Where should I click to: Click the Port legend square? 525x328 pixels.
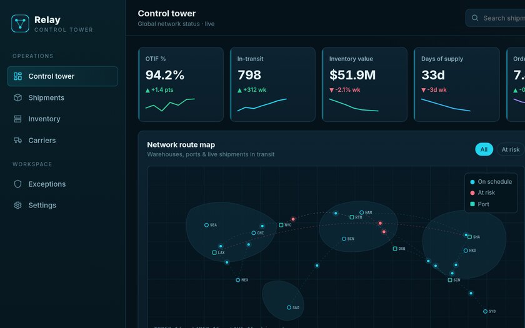(472, 204)
